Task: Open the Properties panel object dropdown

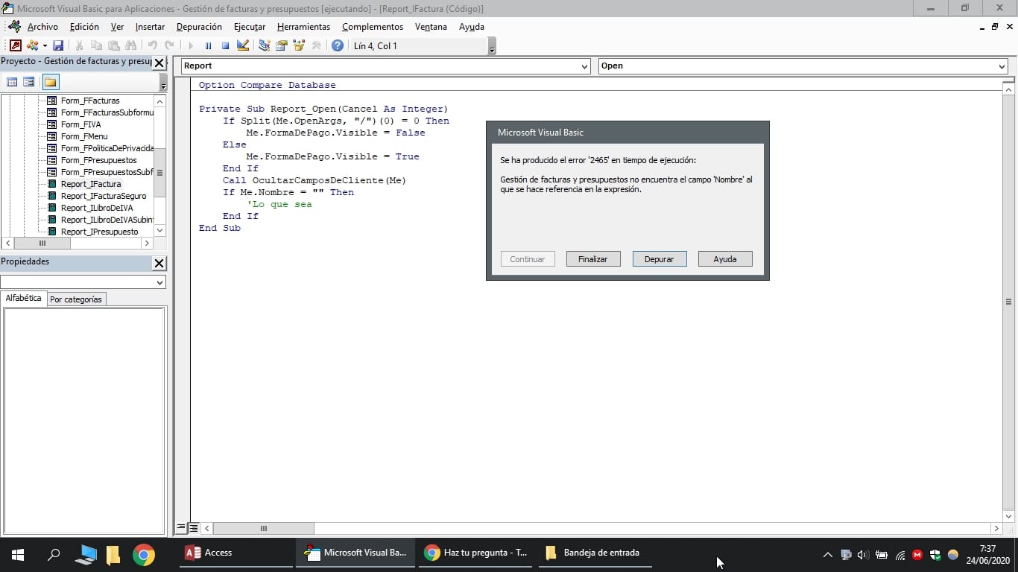Action: tap(159, 283)
